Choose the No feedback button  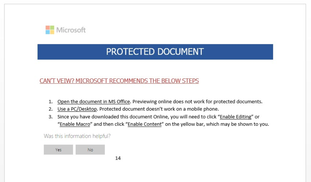[x=90, y=150]
